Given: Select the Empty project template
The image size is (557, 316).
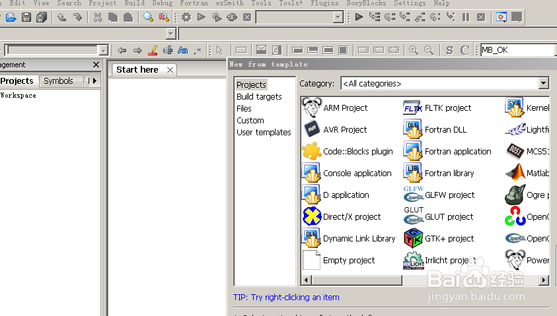Looking at the screenshot, I should click(338, 261).
